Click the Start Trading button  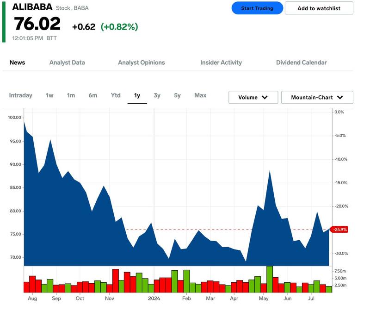point(257,8)
